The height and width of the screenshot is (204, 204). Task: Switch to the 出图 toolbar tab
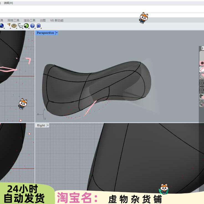click(43, 21)
